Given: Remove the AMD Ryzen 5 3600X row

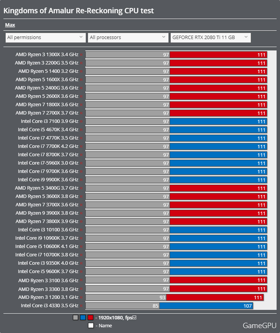Looking at the screenshot, I should [x=81, y=196].
